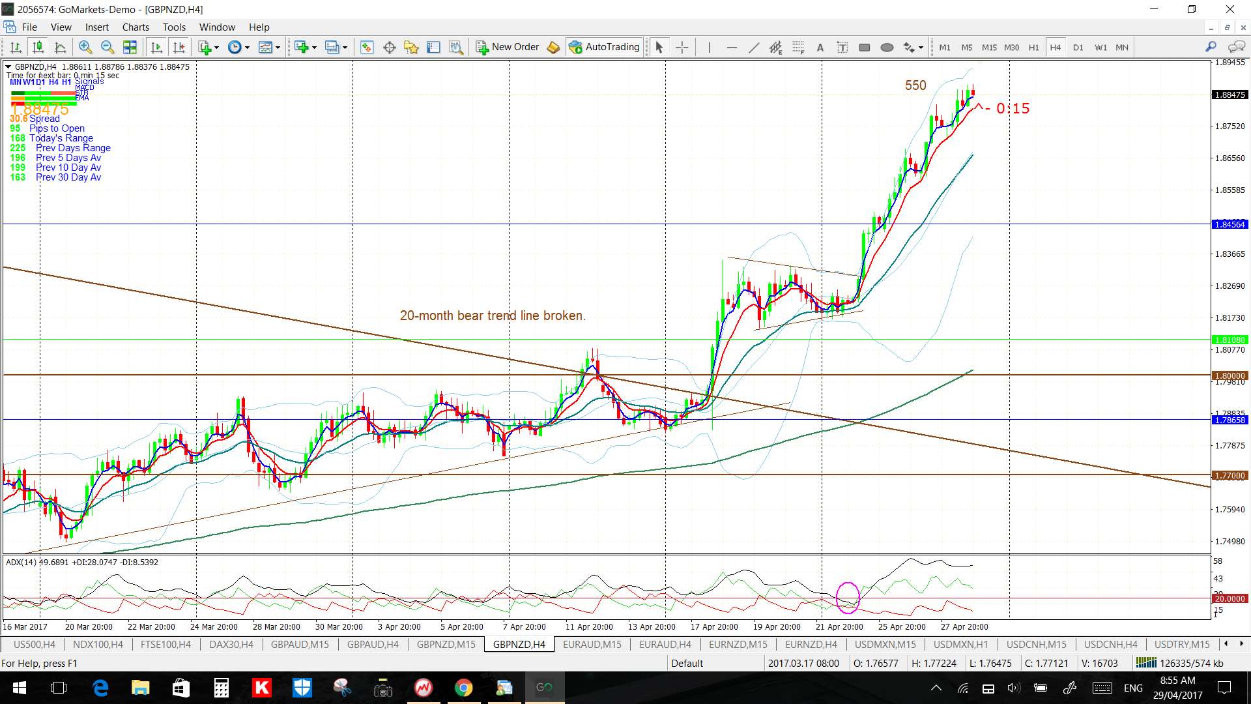This screenshot has width=1251, height=704.
Task: Click the New Order button
Action: pyautogui.click(x=508, y=47)
